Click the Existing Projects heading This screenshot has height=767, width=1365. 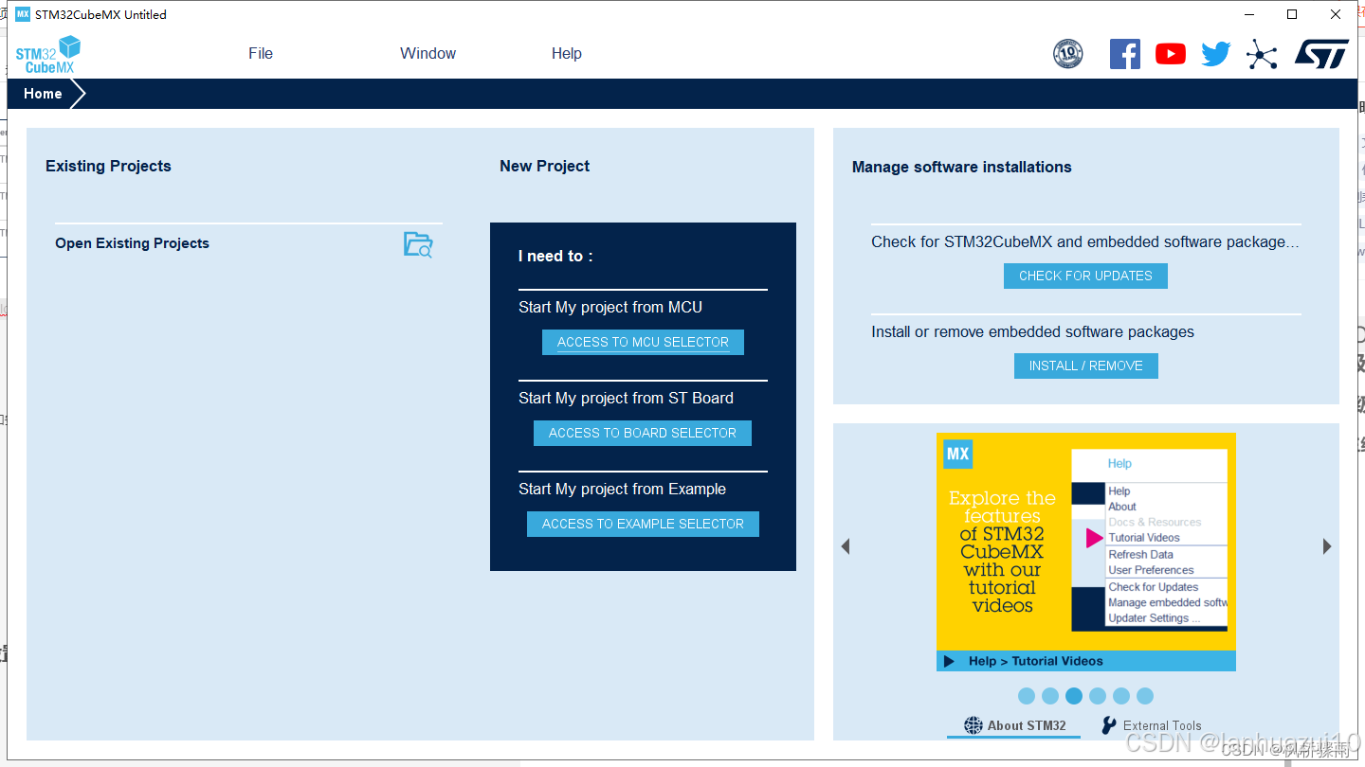[108, 166]
